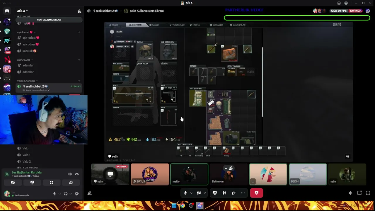Jump to YENİ OKUNMAMIŞLAR unread messages
The height and width of the screenshot is (211, 375).
pos(49,20)
